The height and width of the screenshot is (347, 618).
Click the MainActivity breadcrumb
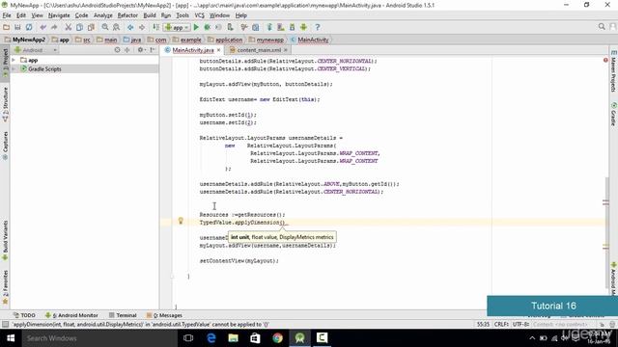pos(310,40)
